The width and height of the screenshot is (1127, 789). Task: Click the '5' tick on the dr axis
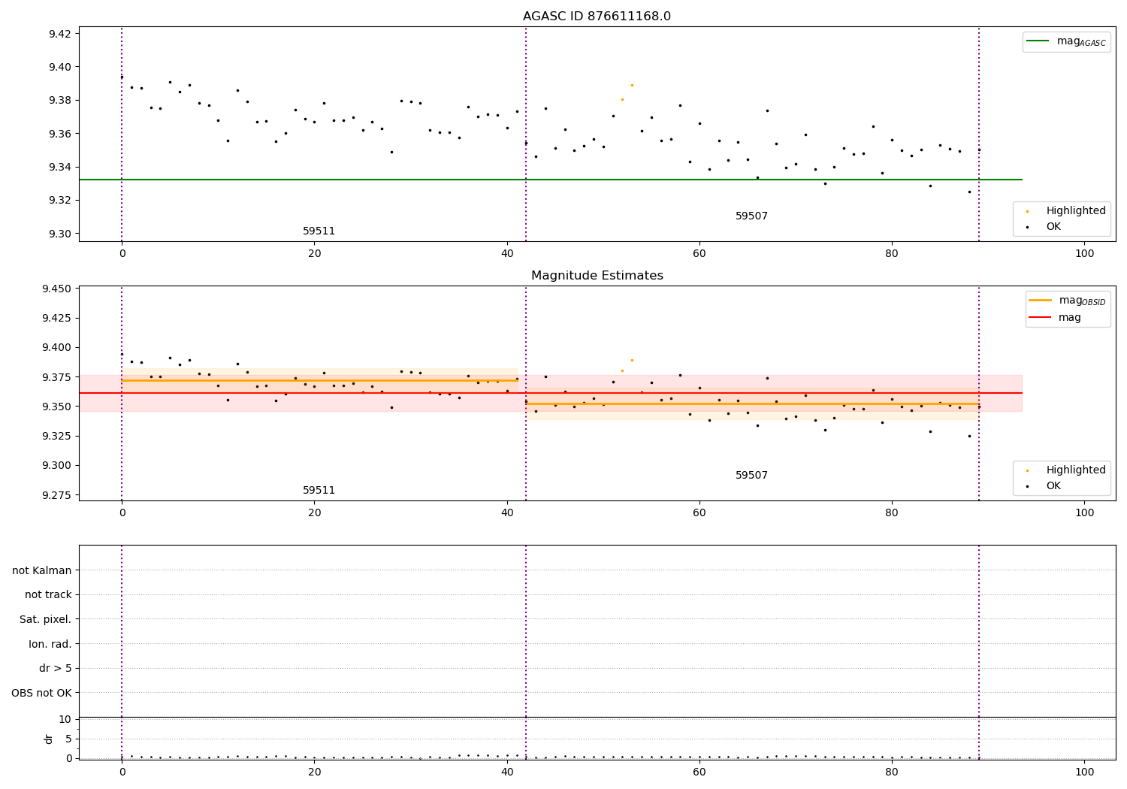click(68, 739)
